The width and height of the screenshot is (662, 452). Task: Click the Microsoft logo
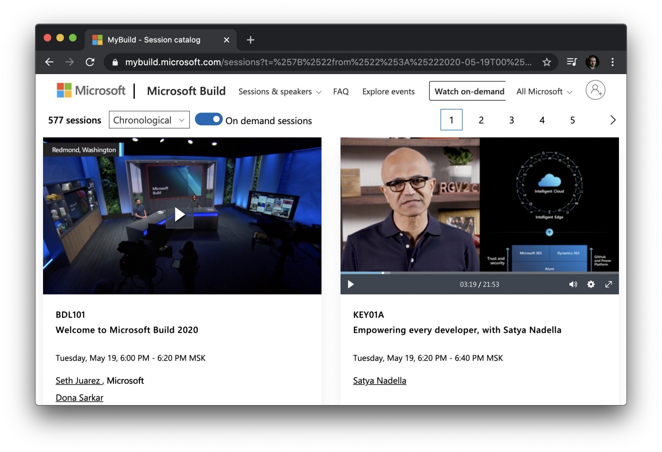(x=91, y=91)
